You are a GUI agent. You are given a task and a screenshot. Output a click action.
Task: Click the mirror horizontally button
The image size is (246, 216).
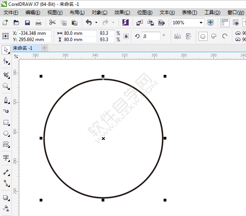[177, 36]
